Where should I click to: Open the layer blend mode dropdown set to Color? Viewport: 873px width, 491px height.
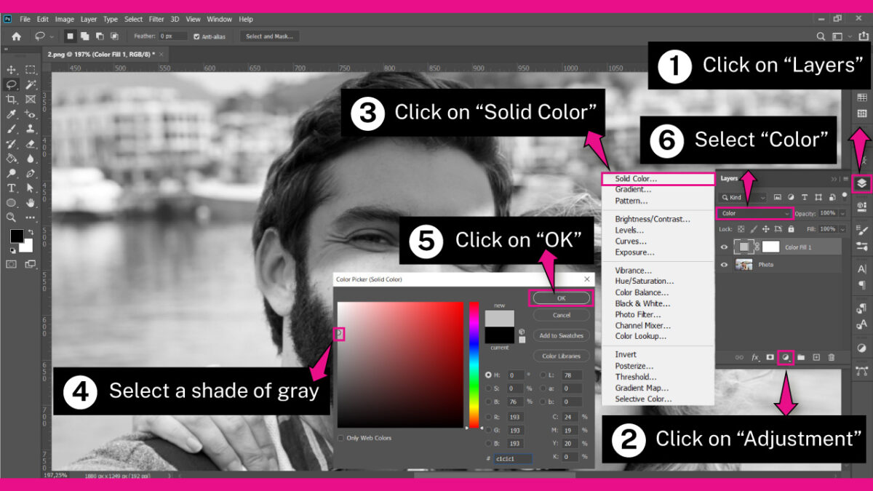coord(755,213)
